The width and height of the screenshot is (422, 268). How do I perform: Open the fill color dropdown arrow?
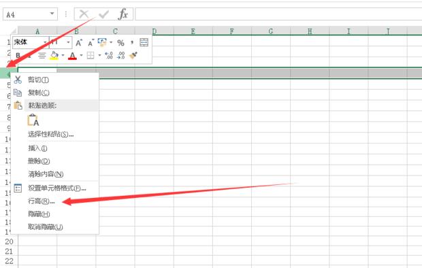pyautogui.click(x=63, y=55)
